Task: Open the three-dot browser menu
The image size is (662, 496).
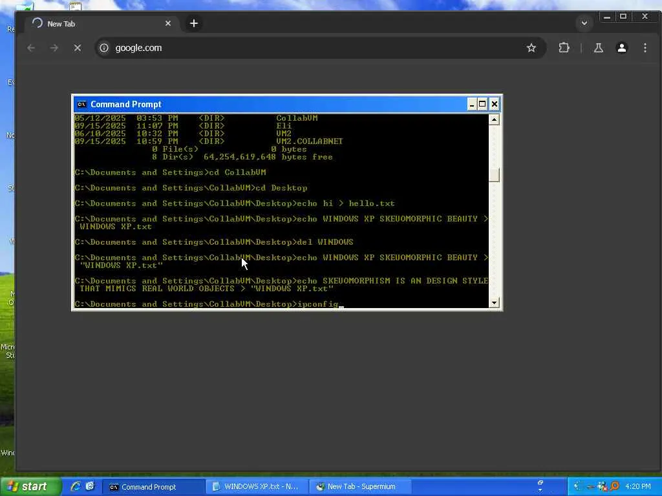Action: (x=645, y=48)
